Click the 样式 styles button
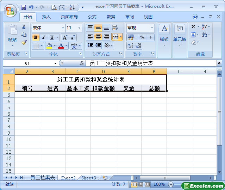This screenshot has height=190, width=225. click(x=164, y=35)
